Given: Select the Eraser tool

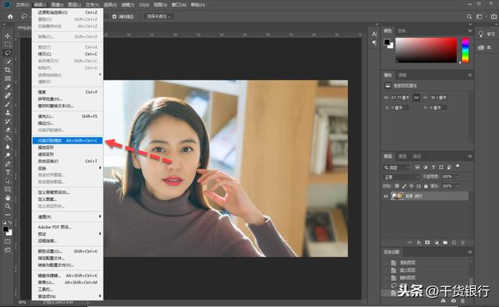Looking at the screenshot, I should pyautogui.click(x=8, y=130).
